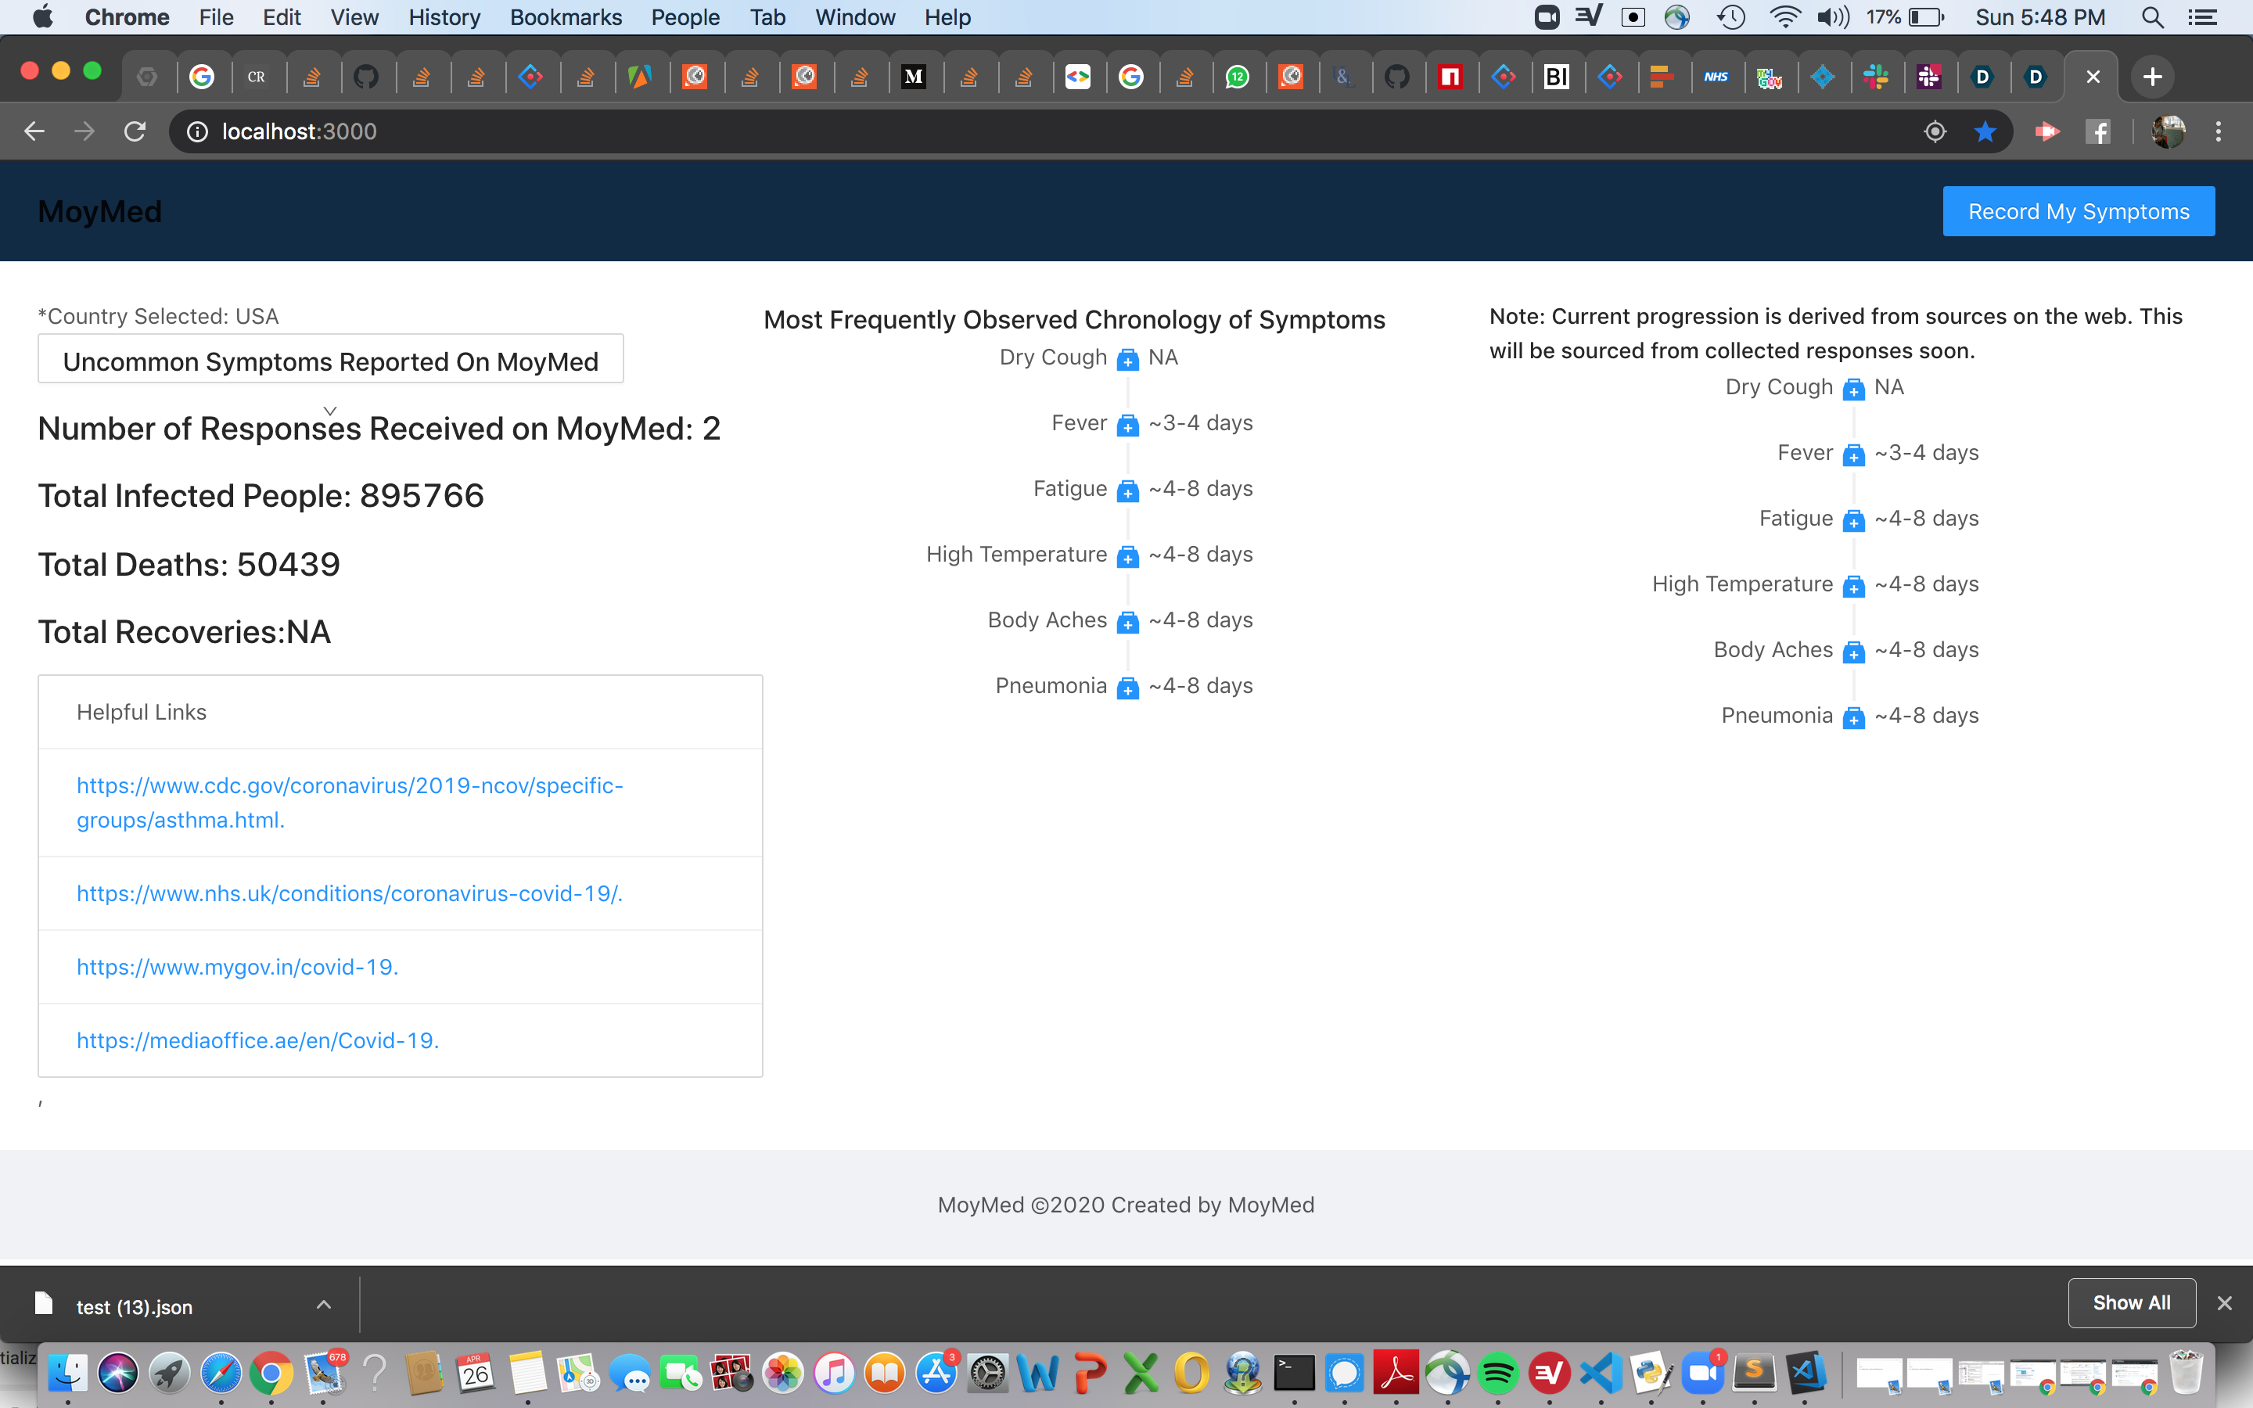The image size is (2253, 1408).
Task: Click the reload page icon
Action: pyautogui.click(x=135, y=131)
